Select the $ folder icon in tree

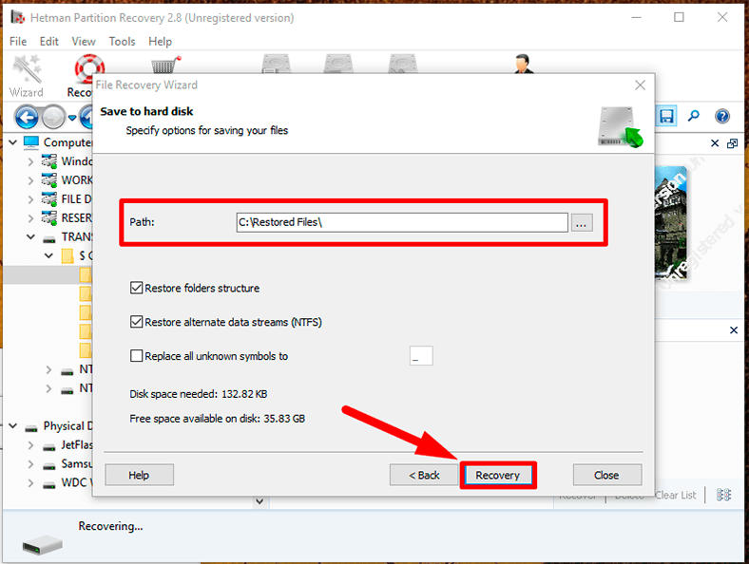pyautogui.click(x=67, y=255)
